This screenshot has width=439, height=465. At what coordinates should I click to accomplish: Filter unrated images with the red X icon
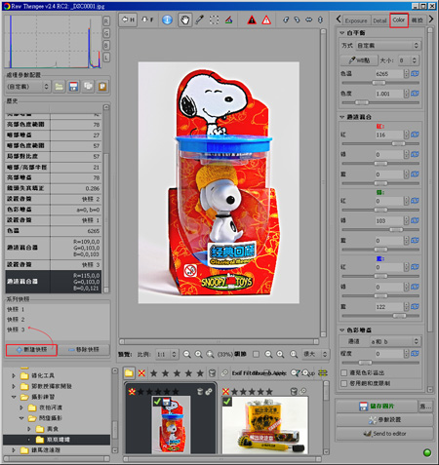click(x=141, y=373)
